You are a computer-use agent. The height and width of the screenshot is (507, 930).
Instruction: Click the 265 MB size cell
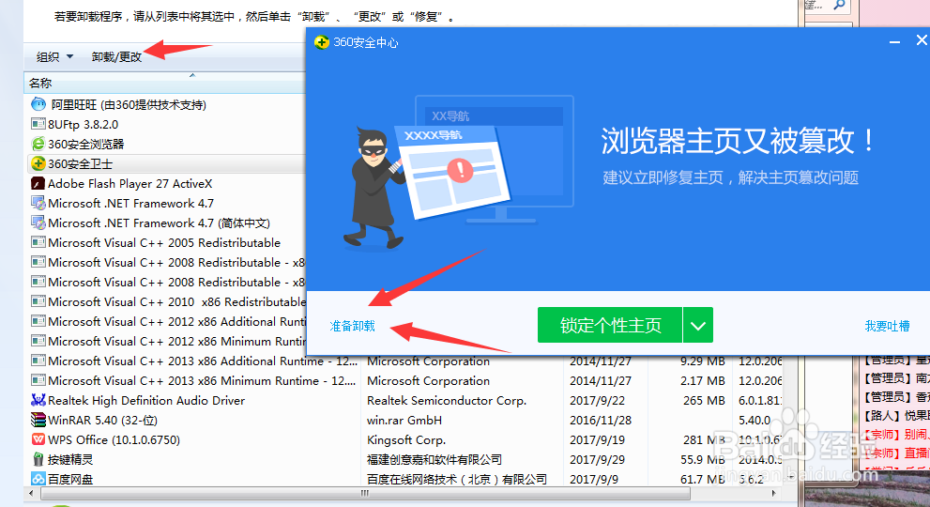(704, 400)
